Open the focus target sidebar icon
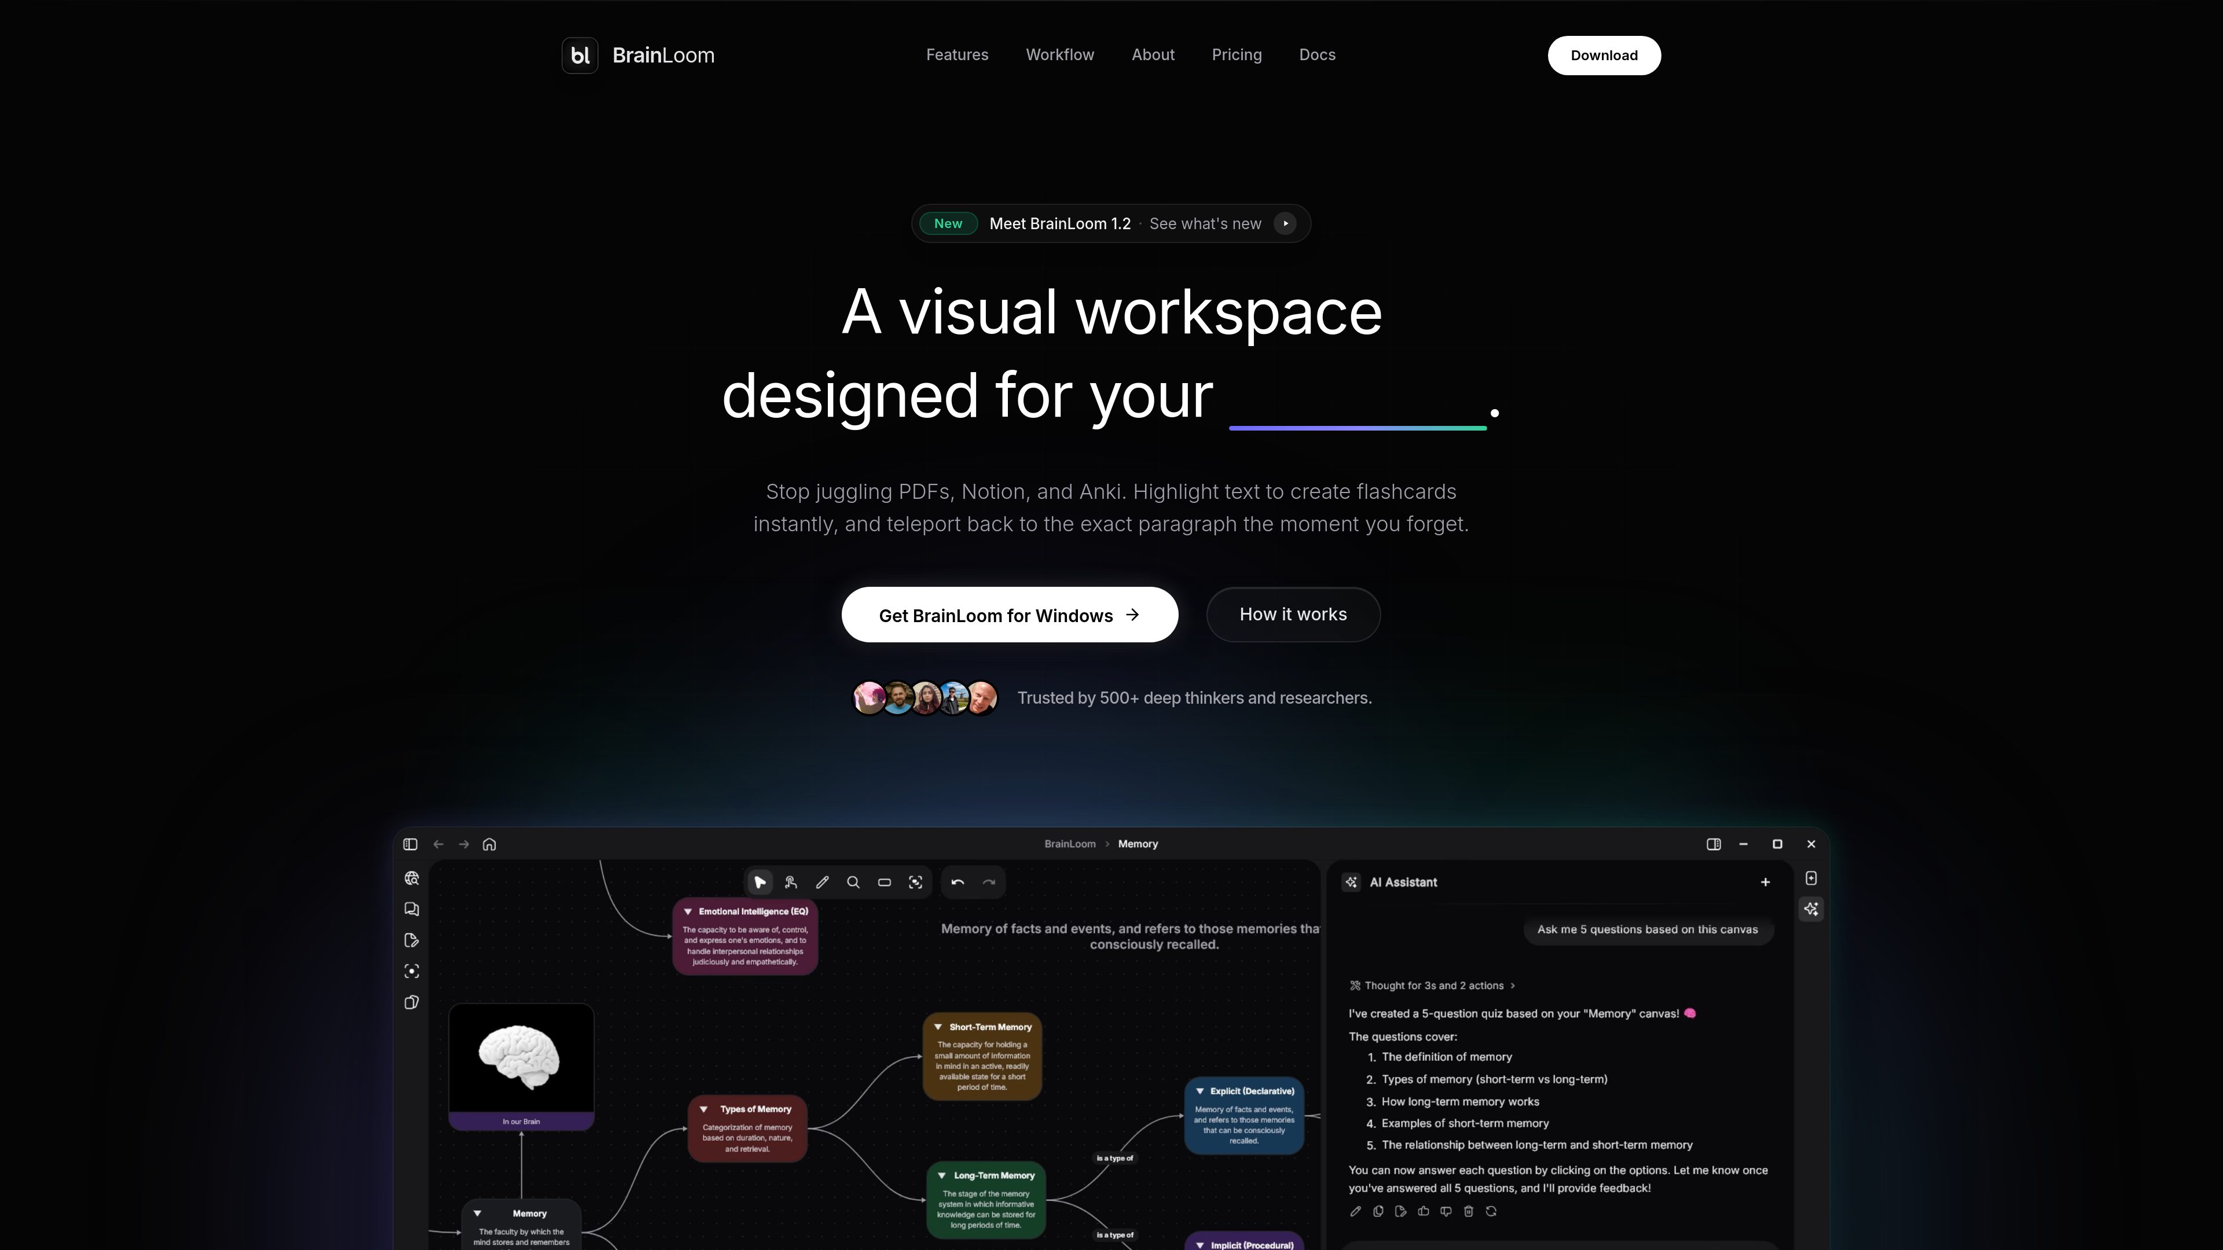The height and width of the screenshot is (1250, 2223). pos(412,972)
